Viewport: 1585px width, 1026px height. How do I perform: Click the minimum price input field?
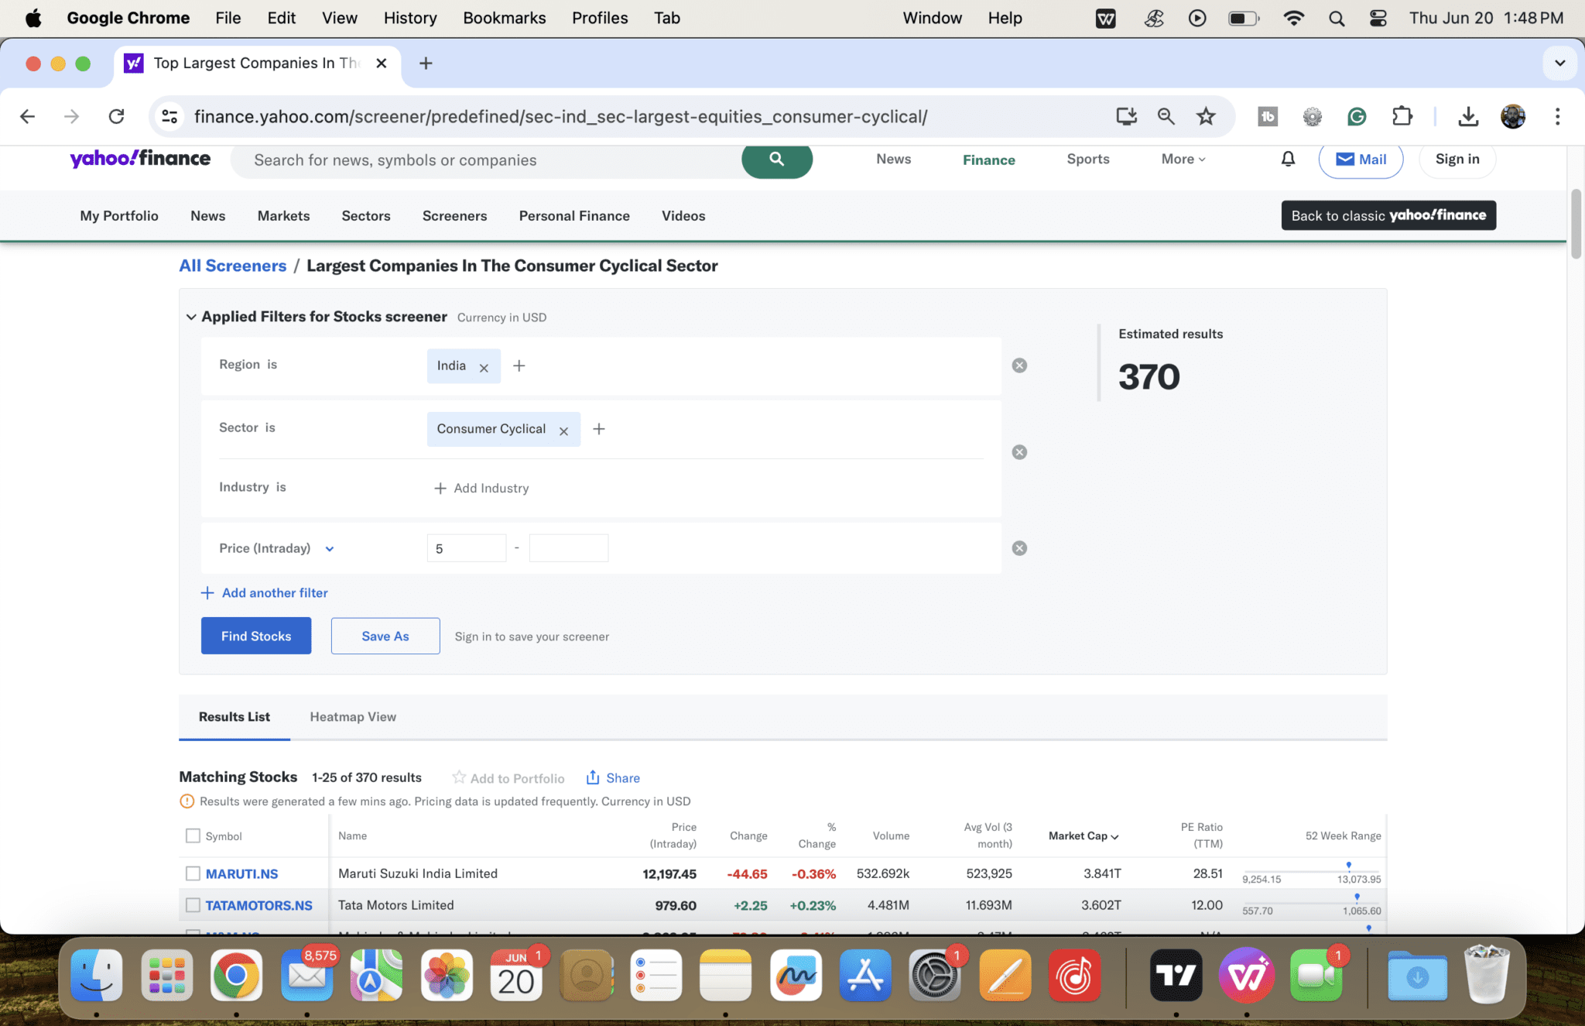466,548
